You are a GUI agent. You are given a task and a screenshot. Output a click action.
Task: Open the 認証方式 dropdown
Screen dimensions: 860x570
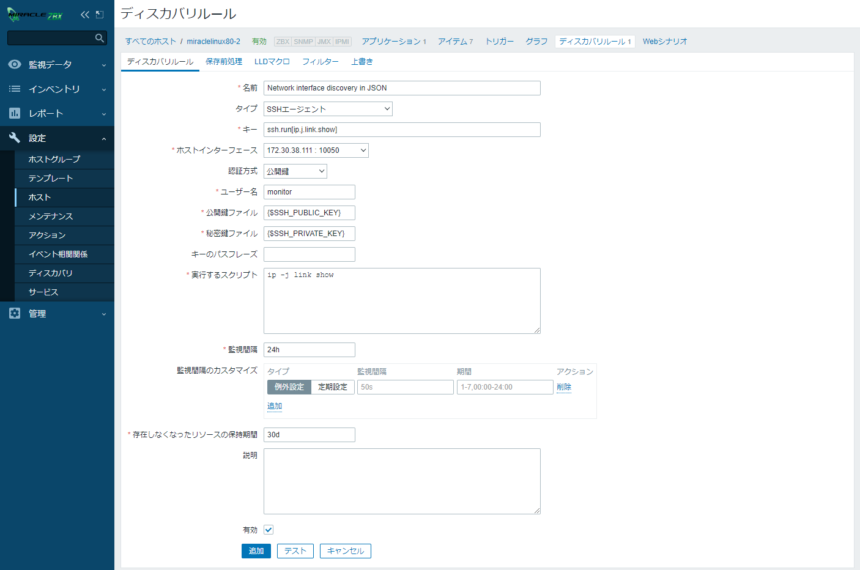[x=295, y=171]
